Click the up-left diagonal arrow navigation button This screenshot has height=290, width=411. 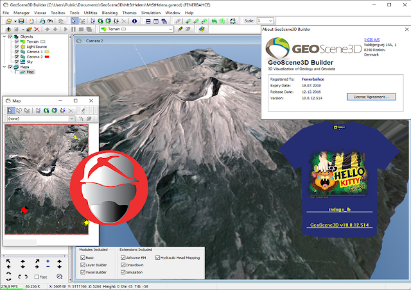tap(8, 261)
